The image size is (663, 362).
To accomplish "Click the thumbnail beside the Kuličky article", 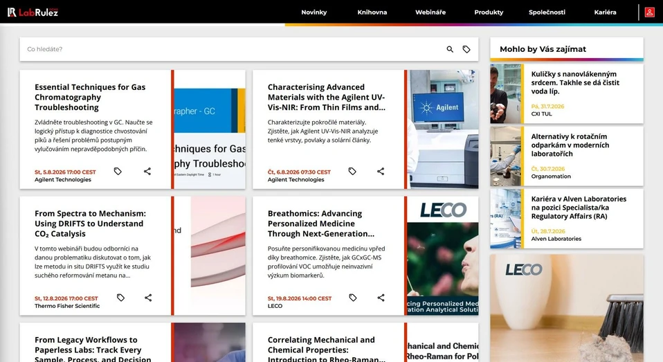I will (x=506, y=94).
